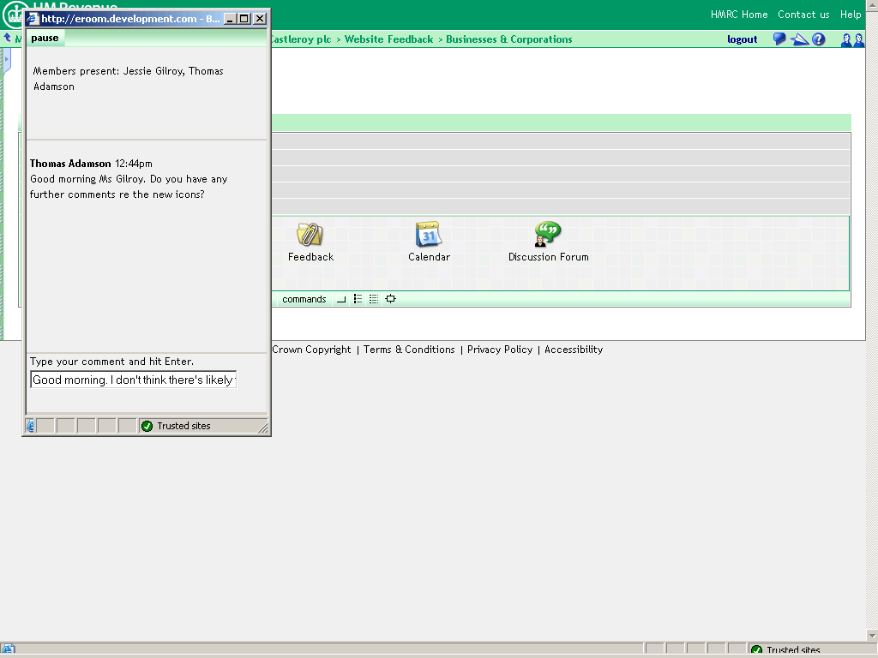This screenshot has width=878, height=658.
Task: Go to Website Feedback breadcrumb
Action: pos(388,39)
